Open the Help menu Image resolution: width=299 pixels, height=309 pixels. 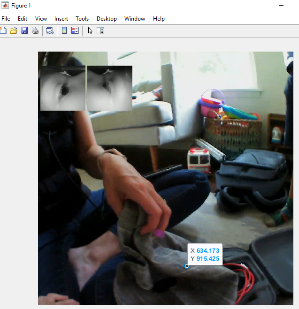coord(159,19)
